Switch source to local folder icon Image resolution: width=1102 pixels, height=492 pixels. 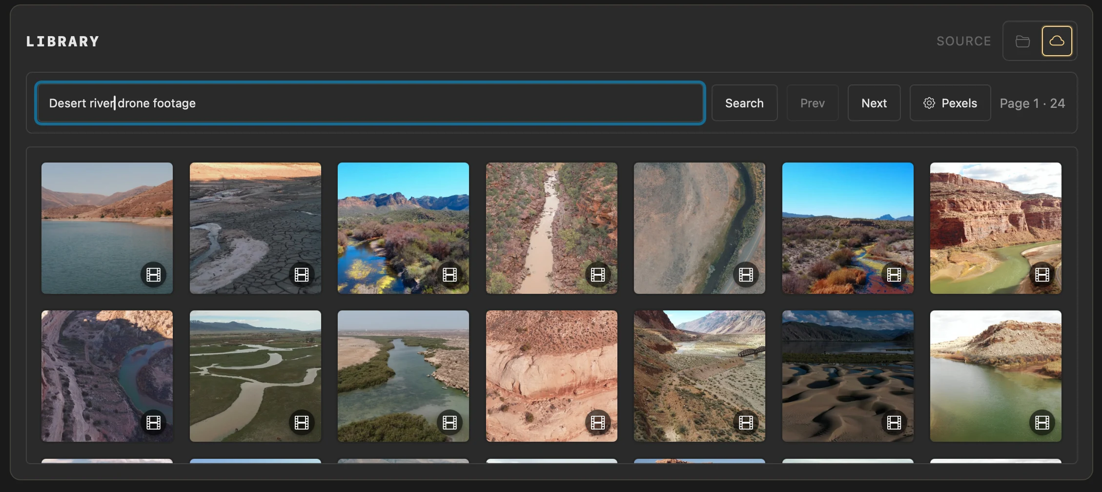tap(1022, 41)
